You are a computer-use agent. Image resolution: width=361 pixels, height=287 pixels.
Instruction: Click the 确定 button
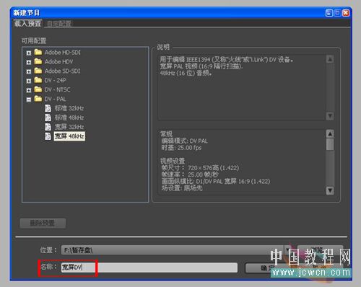(268, 268)
